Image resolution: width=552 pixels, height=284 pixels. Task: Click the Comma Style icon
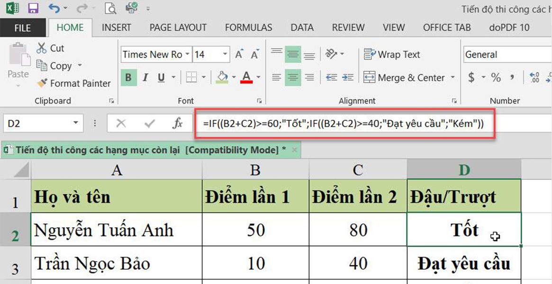click(512, 78)
